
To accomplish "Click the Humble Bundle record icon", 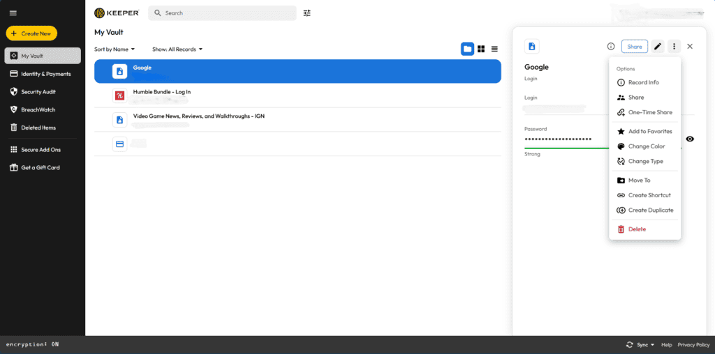I will pos(119,95).
